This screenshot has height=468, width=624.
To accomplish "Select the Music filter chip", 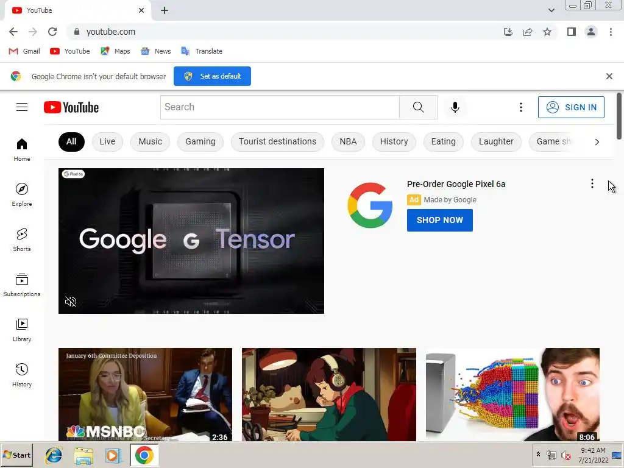I will [x=150, y=141].
